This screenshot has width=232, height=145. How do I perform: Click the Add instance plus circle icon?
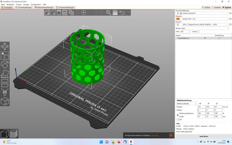click(x=84, y=12)
